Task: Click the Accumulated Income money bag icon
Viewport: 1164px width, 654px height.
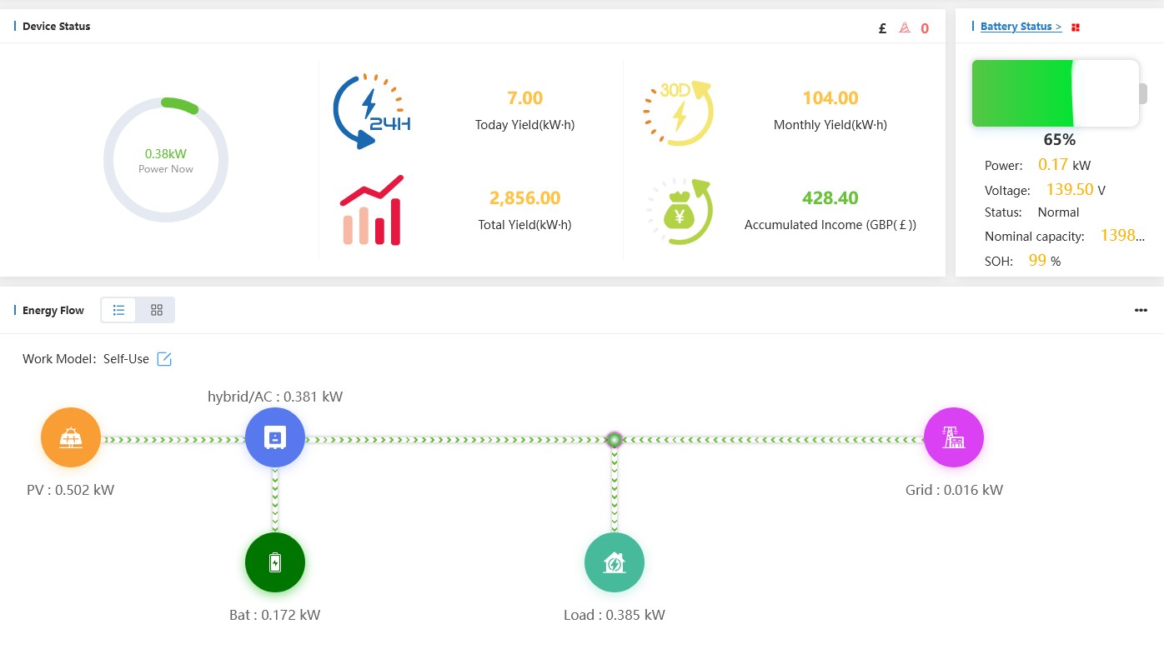Action: click(679, 212)
